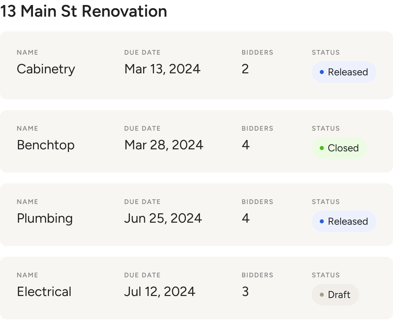Click the Draft status badge for Electrical
393x320 pixels.
point(335,295)
